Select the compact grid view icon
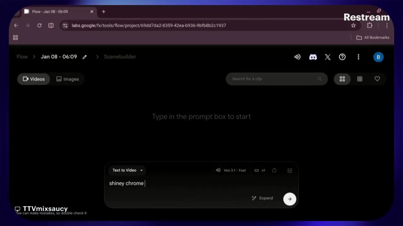This screenshot has width=403, height=226. pos(360,79)
